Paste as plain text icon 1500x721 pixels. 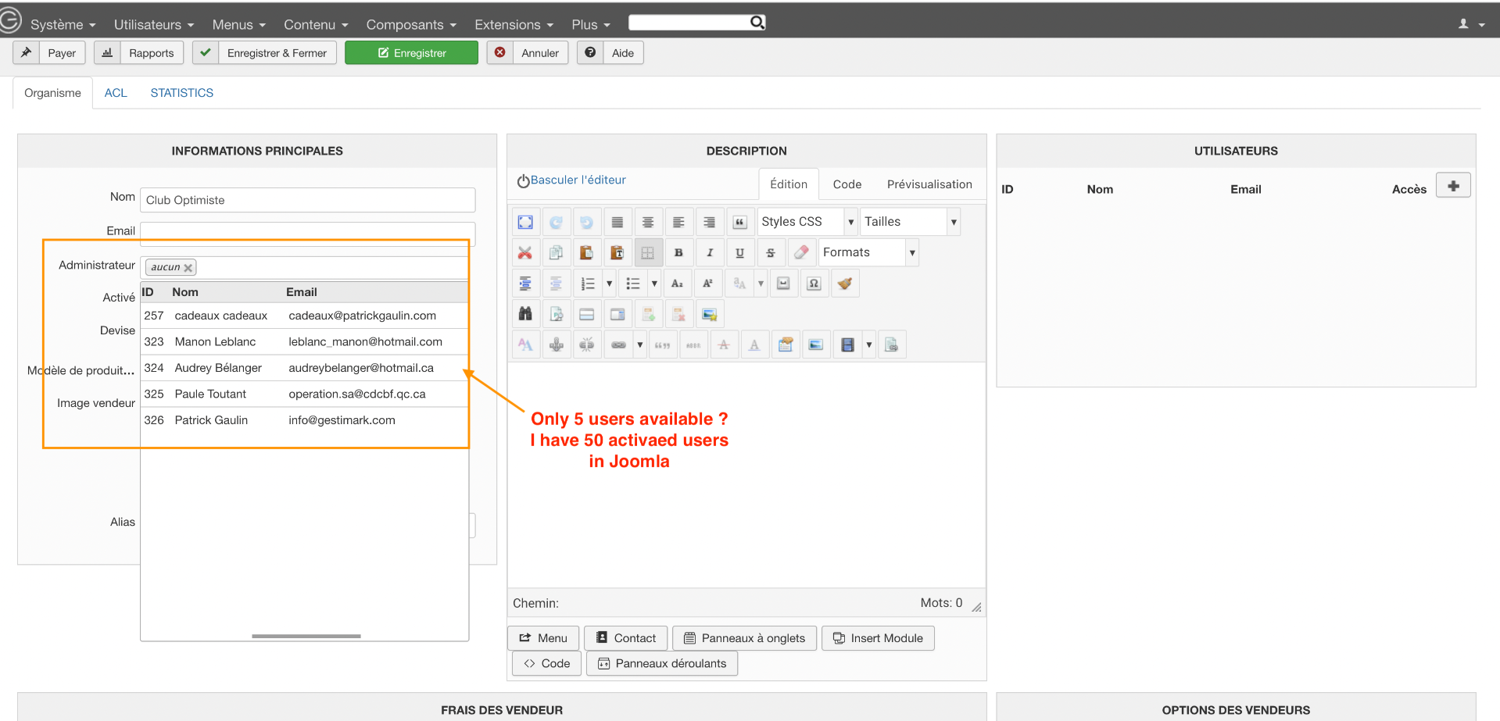(x=618, y=253)
